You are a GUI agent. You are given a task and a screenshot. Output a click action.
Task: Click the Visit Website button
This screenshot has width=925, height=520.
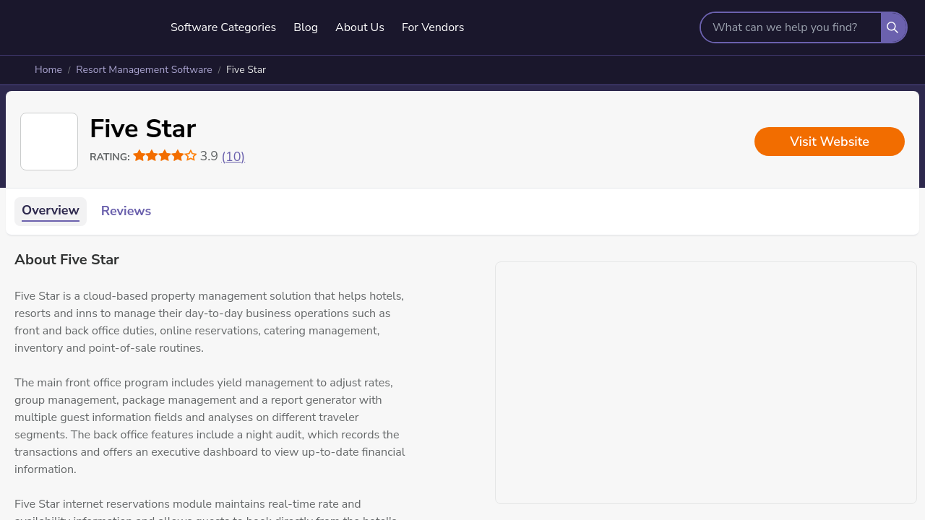click(830, 142)
